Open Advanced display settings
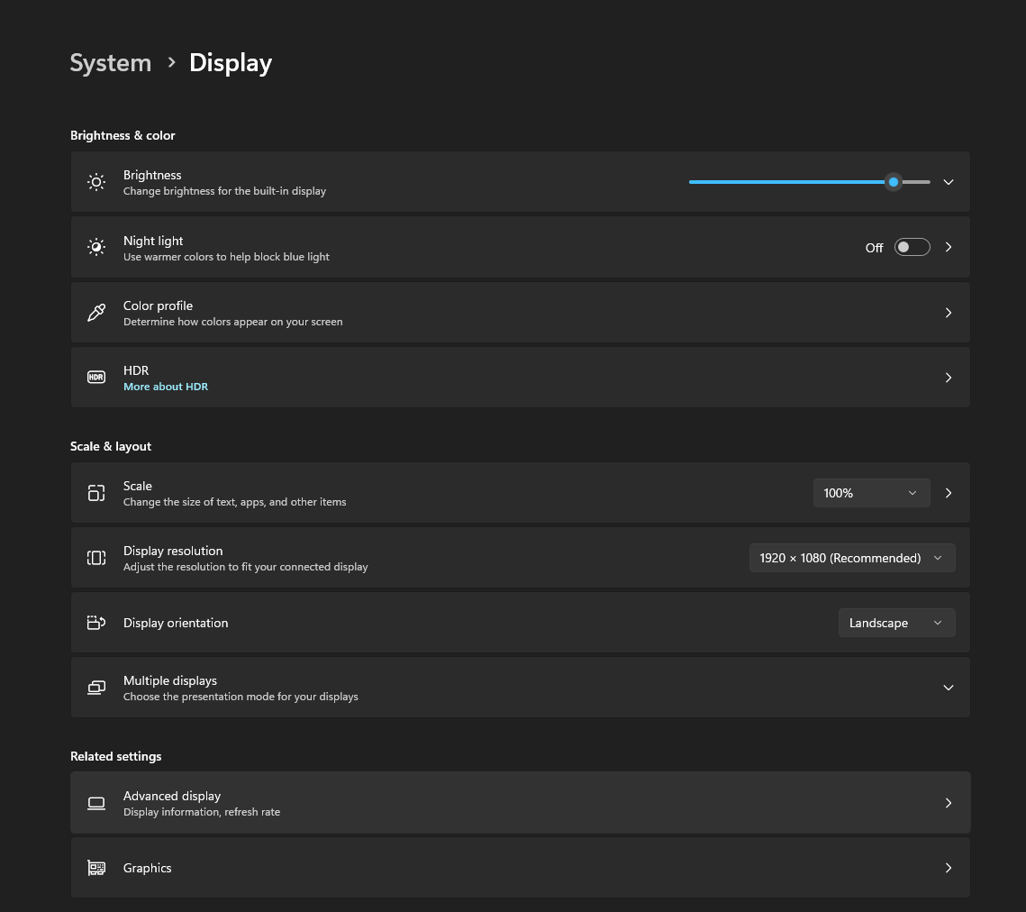Viewport: 1026px width, 912px height. pos(520,803)
